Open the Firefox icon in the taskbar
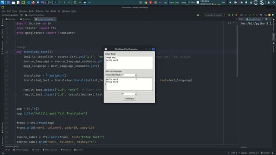Screen dimensions: 276x155 [x=33, y=3]
